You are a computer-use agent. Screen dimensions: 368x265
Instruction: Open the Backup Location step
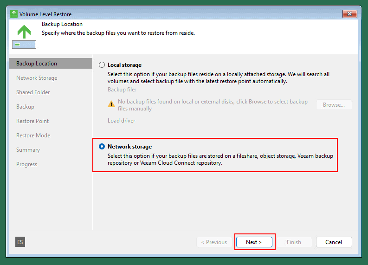tap(37, 64)
